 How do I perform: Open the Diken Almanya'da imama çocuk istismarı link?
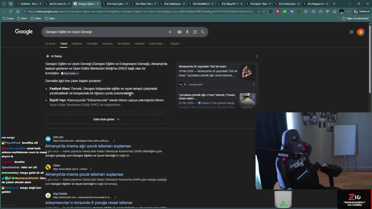pos(84,174)
